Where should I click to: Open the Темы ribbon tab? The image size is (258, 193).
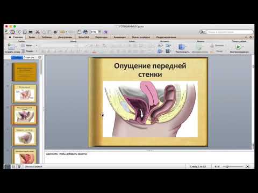[32, 37]
